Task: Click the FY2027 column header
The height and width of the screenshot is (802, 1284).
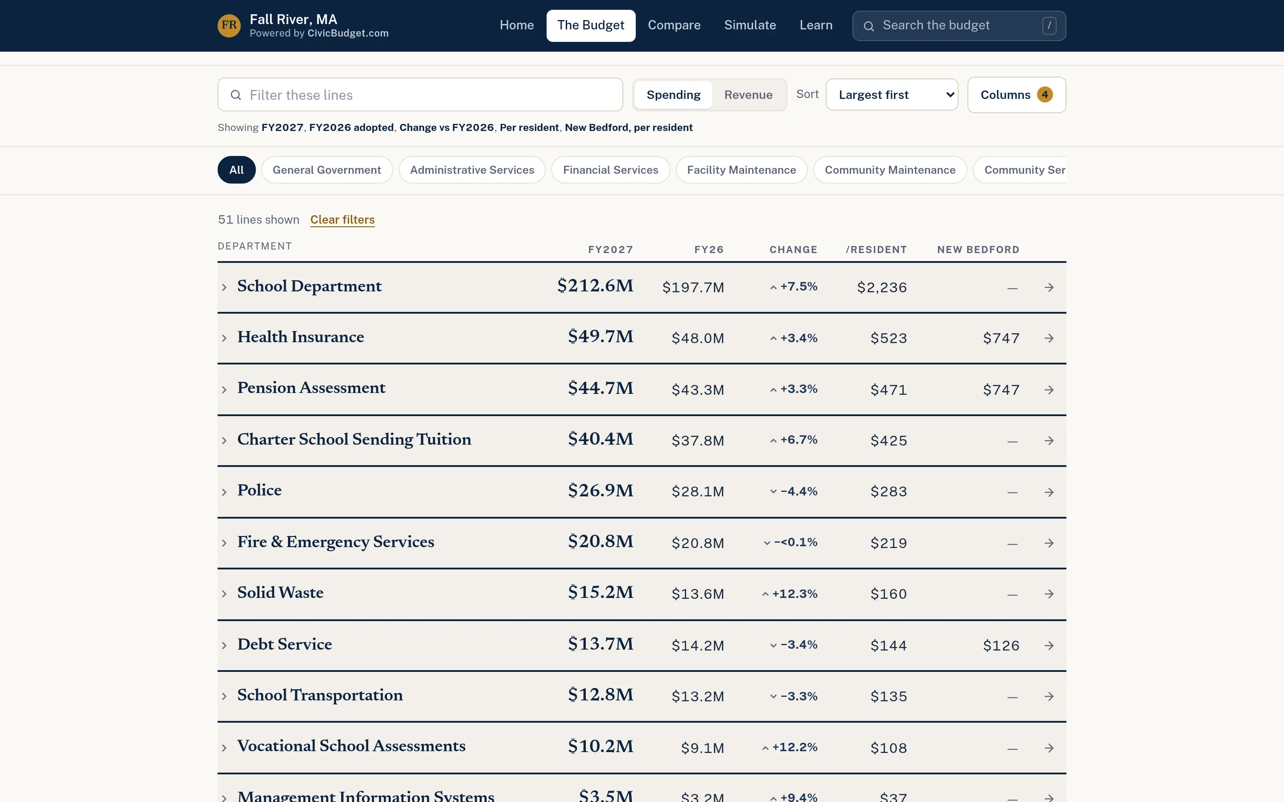Action: [610, 250]
